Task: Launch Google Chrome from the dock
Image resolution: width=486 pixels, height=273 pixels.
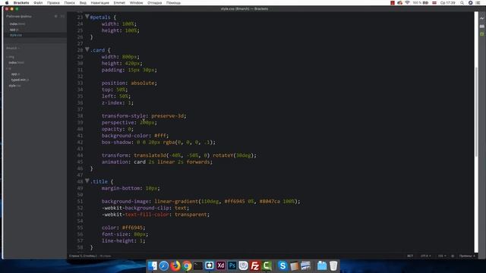Action: pyautogui.click(x=187, y=265)
